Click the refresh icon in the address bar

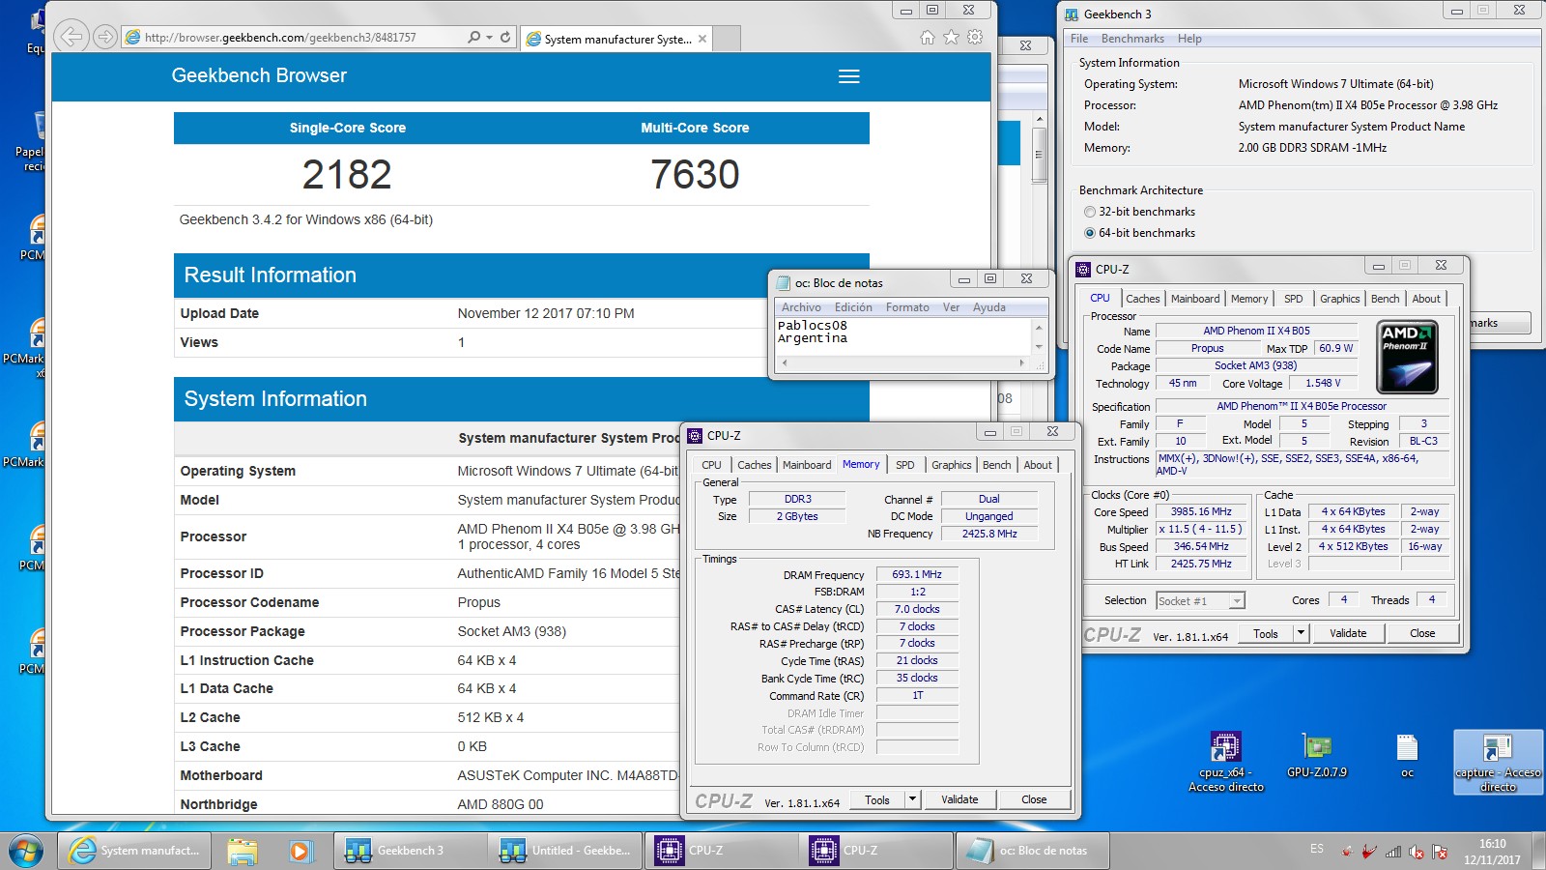click(x=505, y=37)
